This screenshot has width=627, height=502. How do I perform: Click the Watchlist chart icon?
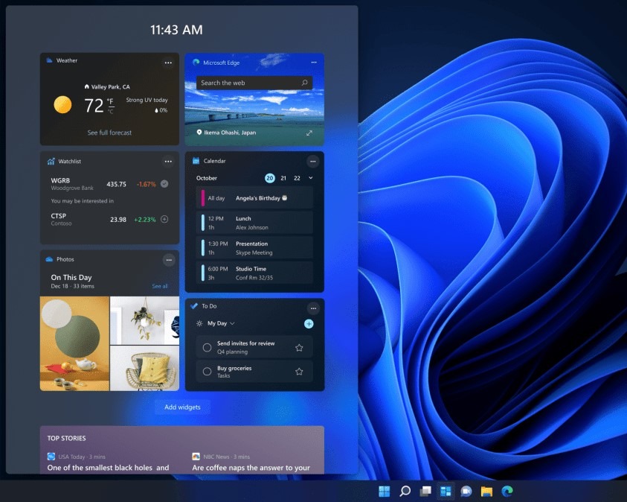[x=51, y=162]
